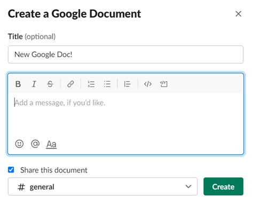This screenshot has width=253, height=203.
Task: Click the Title (optional) label
Action: [x=32, y=36]
